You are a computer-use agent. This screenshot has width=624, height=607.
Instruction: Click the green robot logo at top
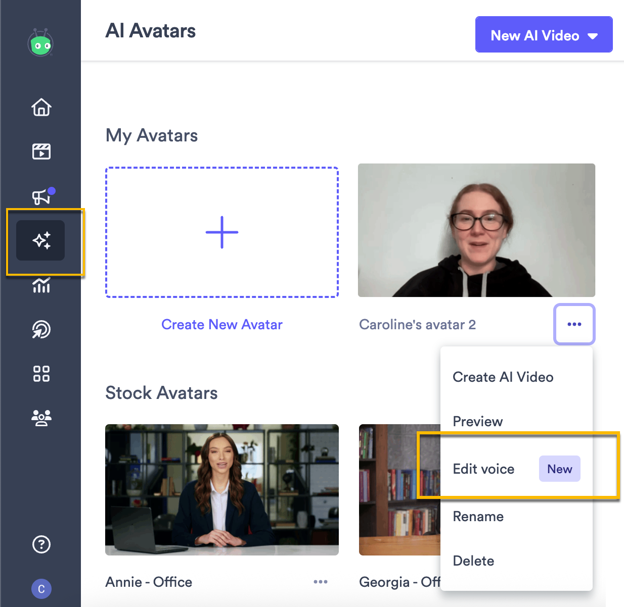(41, 44)
